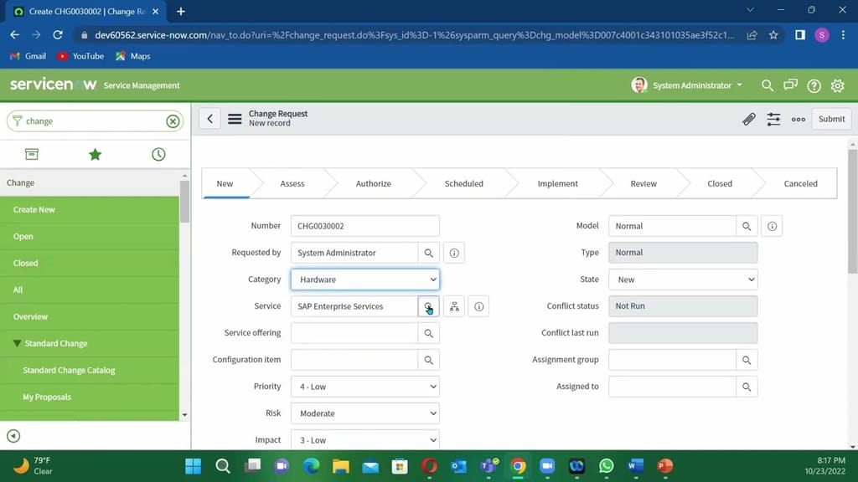The width and height of the screenshot is (858, 482).
Task: Open the Service field info icon
Action: 478,305
